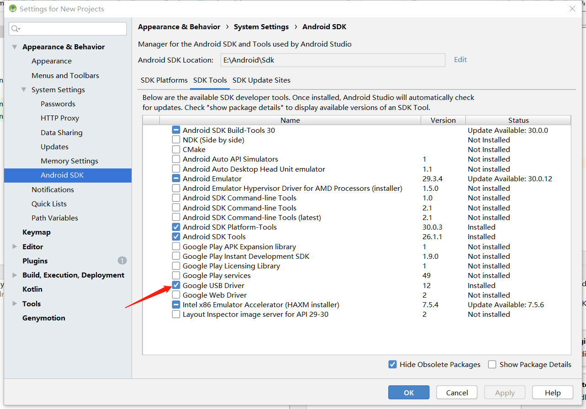586x409 pixels.
Task: Check the Google Web Driver checkbox
Action: (x=176, y=295)
